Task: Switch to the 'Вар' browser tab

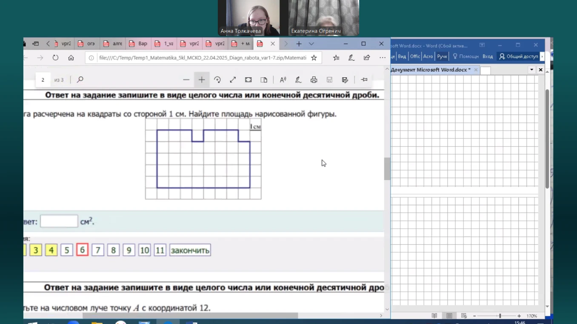Action: [138, 44]
